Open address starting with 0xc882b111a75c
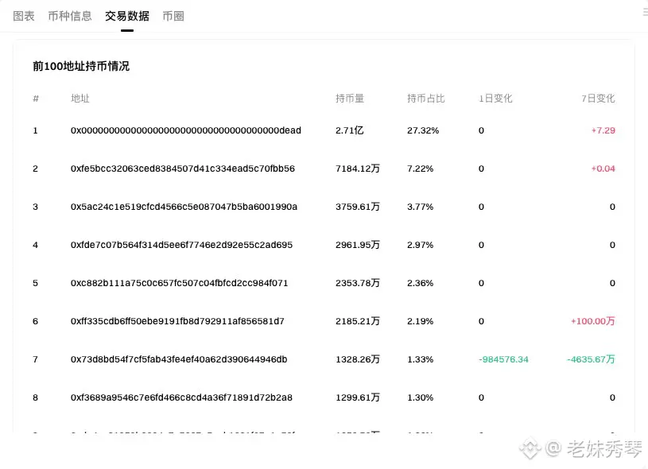The width and height of the screenshot is (648, 469). coord(180,283)
